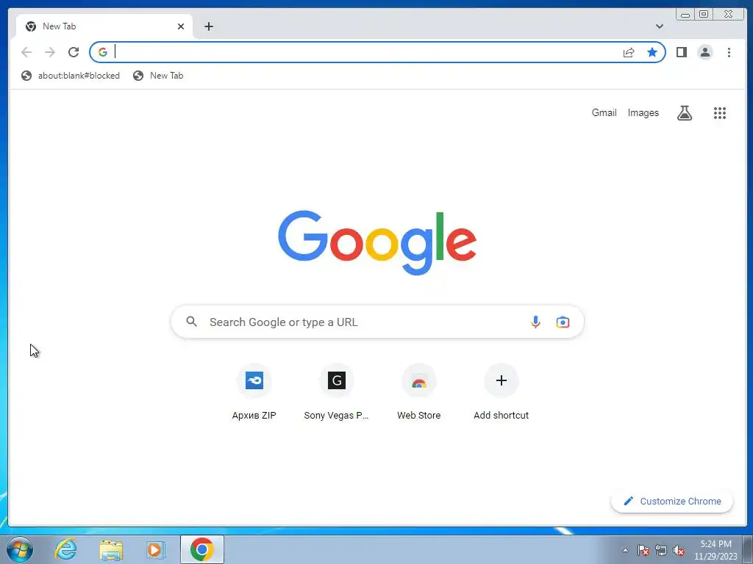Open Windows Explorer folder in taskbar

pos(111,549)
